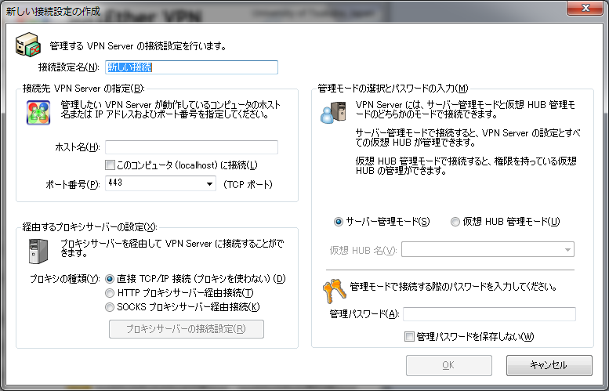Screen dimensions: 609x391
Task: Click the 接続設定名(N) label
Action: [69, 67]
